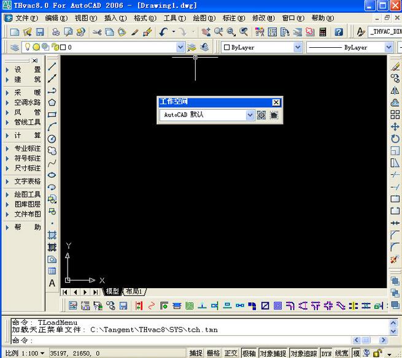
Task: Select the Arc draw tool
Action: click(x=52, y=126)
